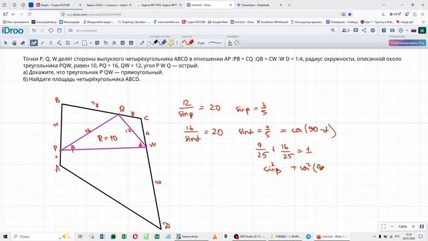
Task: Select the active pen drawing tool
Action: click(x=33, y=43)
